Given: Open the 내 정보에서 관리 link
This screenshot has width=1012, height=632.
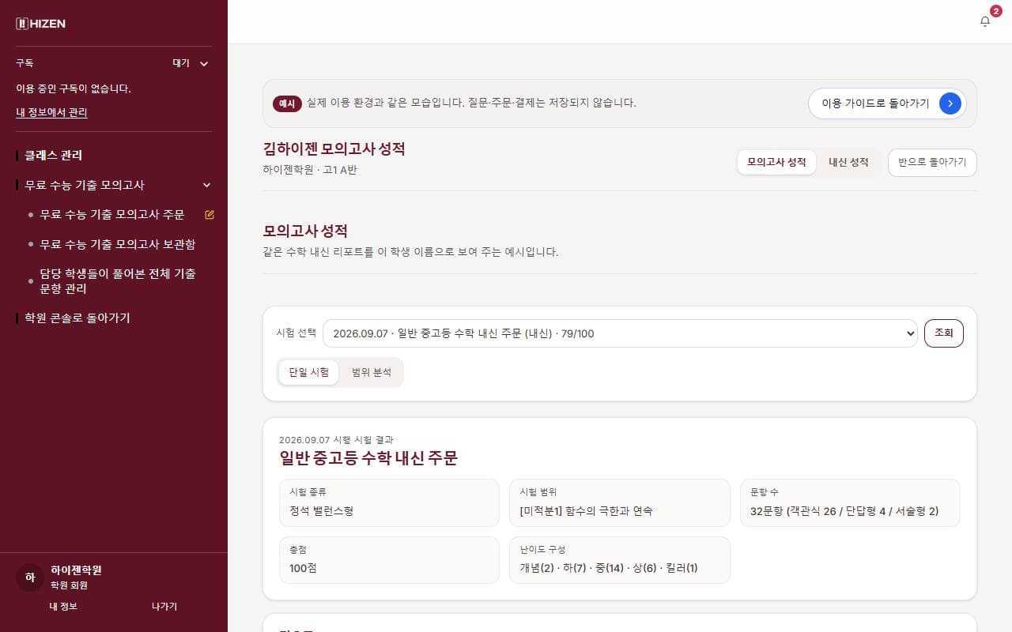Looking at the screenshot, I should click(51, 112).
